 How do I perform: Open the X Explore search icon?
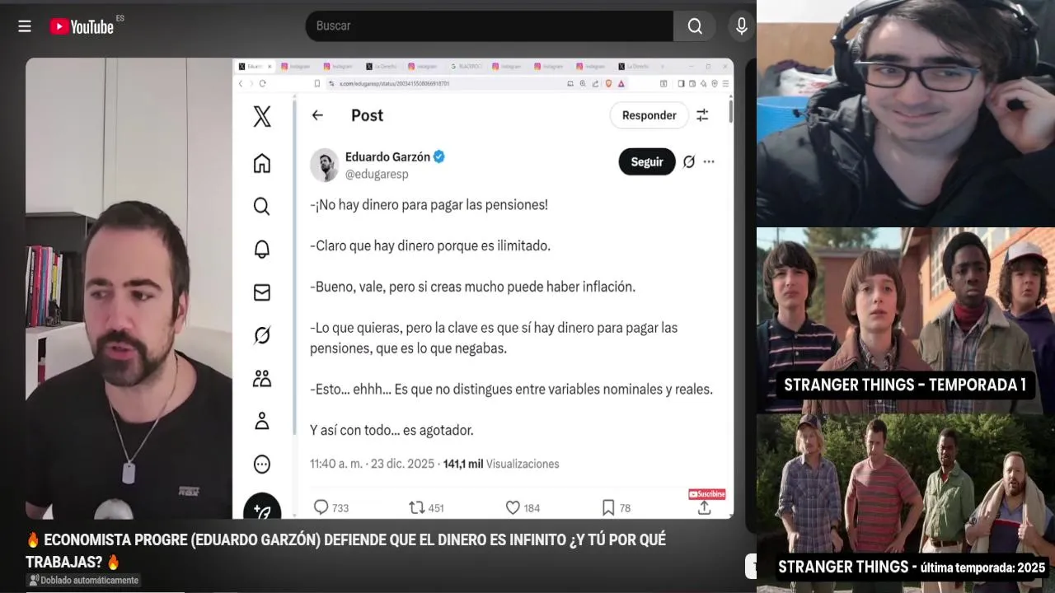click(x=262, y=206)
